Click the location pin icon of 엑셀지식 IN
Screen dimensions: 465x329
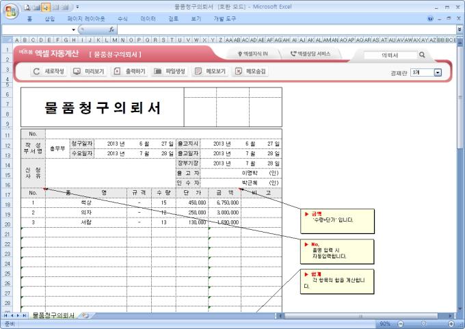click(x=240, y=54)
